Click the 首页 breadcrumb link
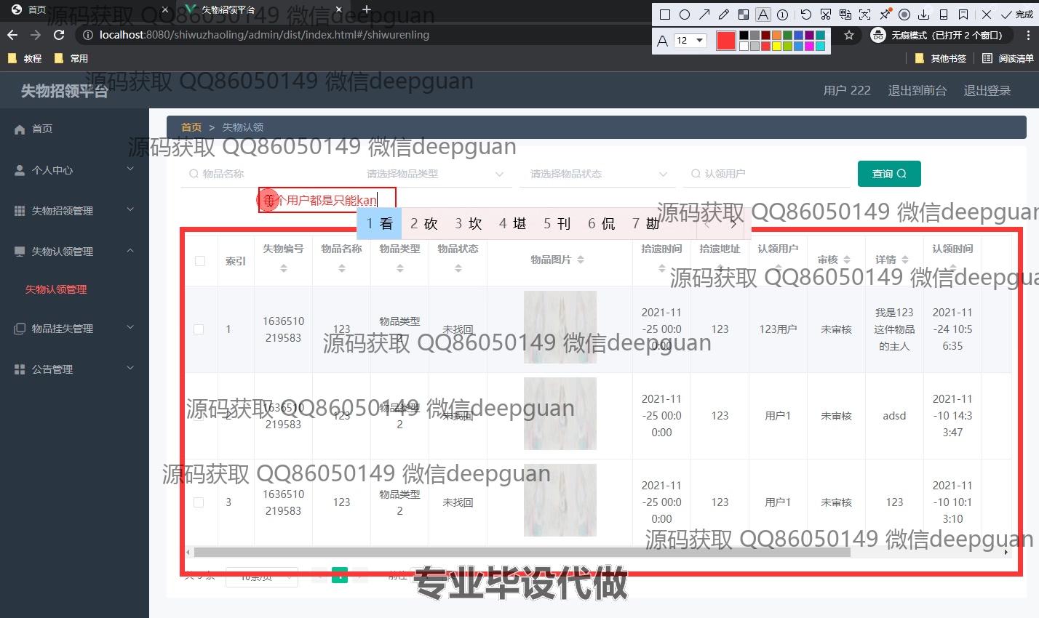Viewport: 1039px width, 618px height. [191, 127]
